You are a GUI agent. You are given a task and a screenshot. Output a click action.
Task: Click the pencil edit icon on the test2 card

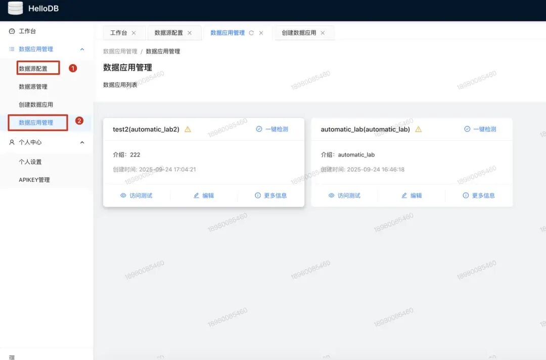196,195
